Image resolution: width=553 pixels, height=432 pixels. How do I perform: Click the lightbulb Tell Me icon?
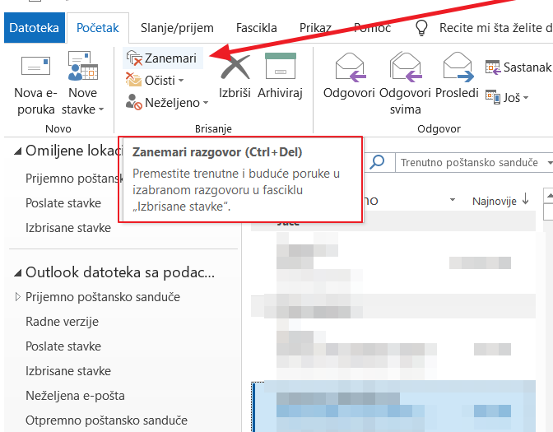(x=421, y=27)
